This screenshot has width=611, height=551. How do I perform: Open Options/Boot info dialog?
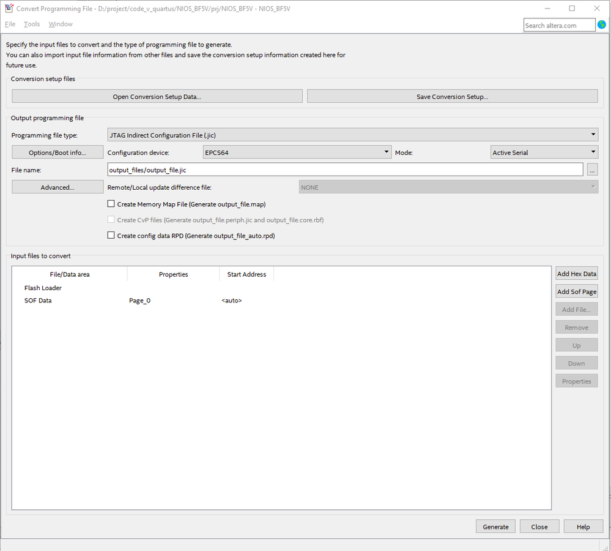(x=57, y=152)
